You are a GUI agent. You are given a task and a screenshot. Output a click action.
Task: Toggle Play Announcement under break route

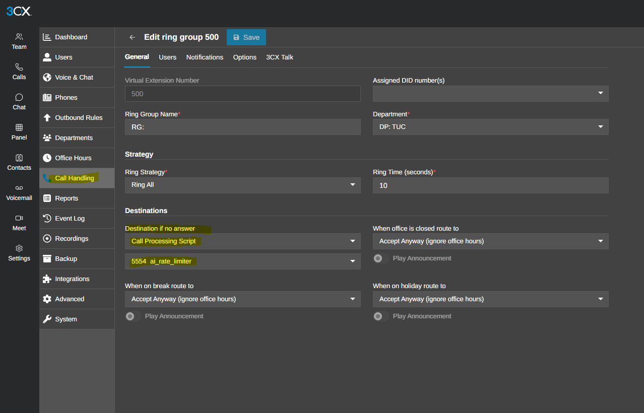(133, 316)
